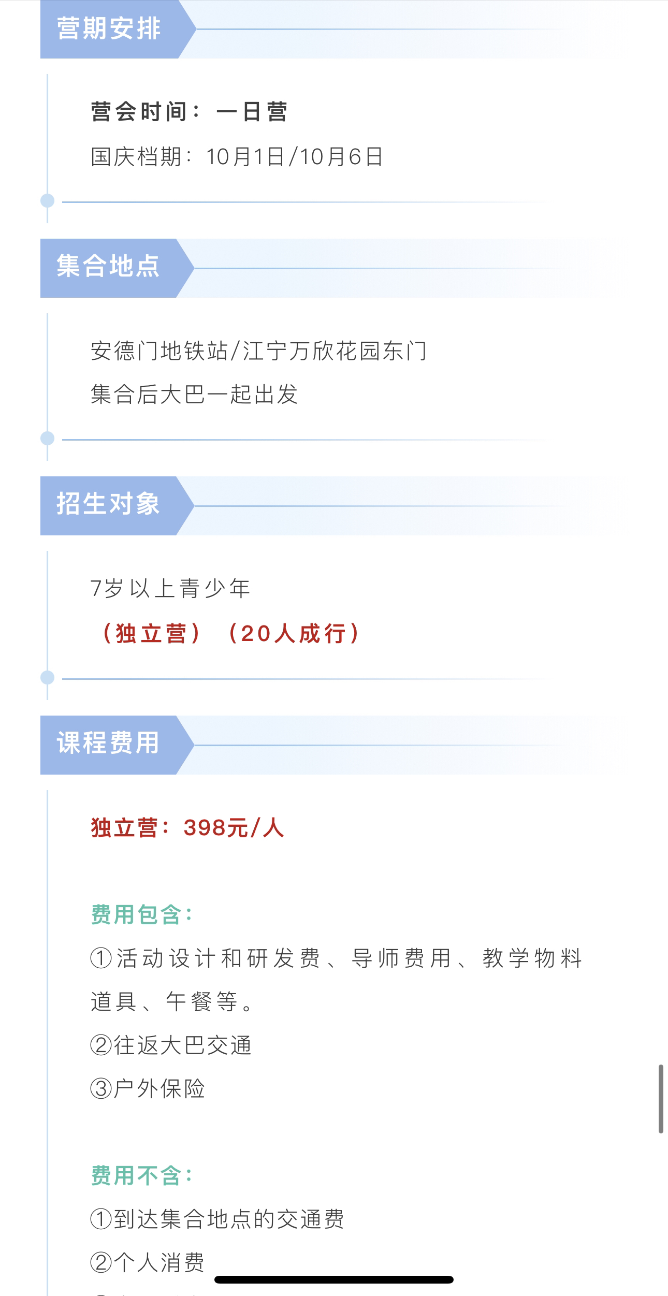This screenshot has height=1296, width=668.
Task: Tap the 营期安排 section header
Action: 109,28
